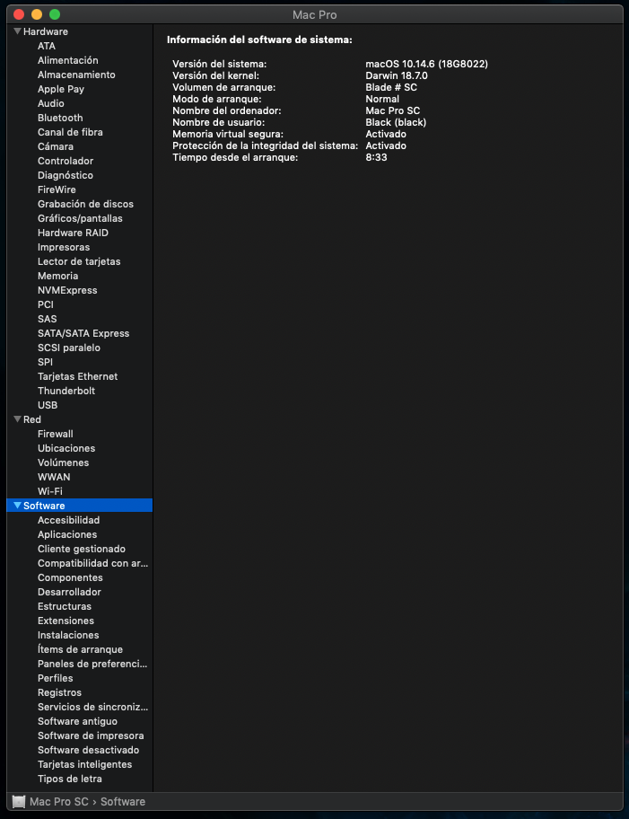Screen dimensions: 629x819
Task: Select Bluetooth in the Hardware list
Action: (60, 118)
